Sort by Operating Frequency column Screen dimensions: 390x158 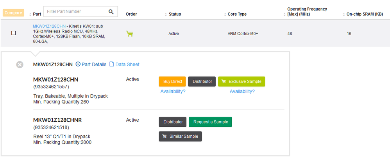285,14
